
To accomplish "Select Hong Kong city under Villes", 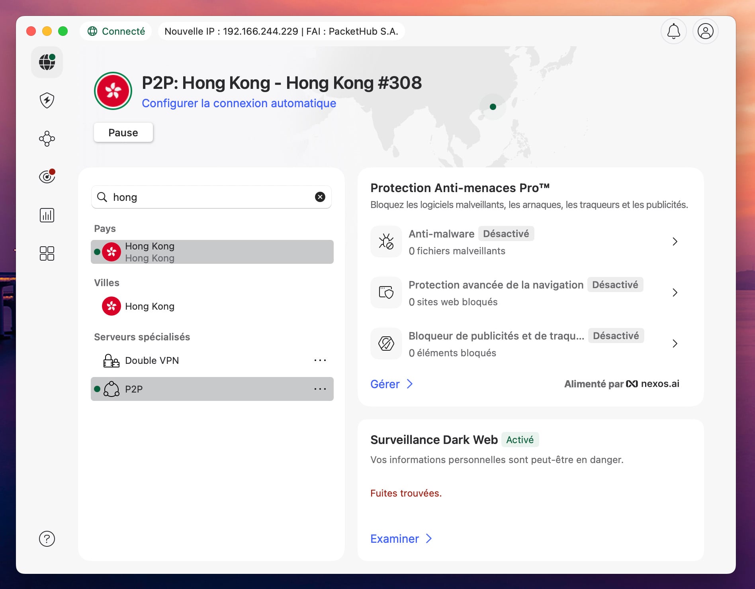I will 212,306.
